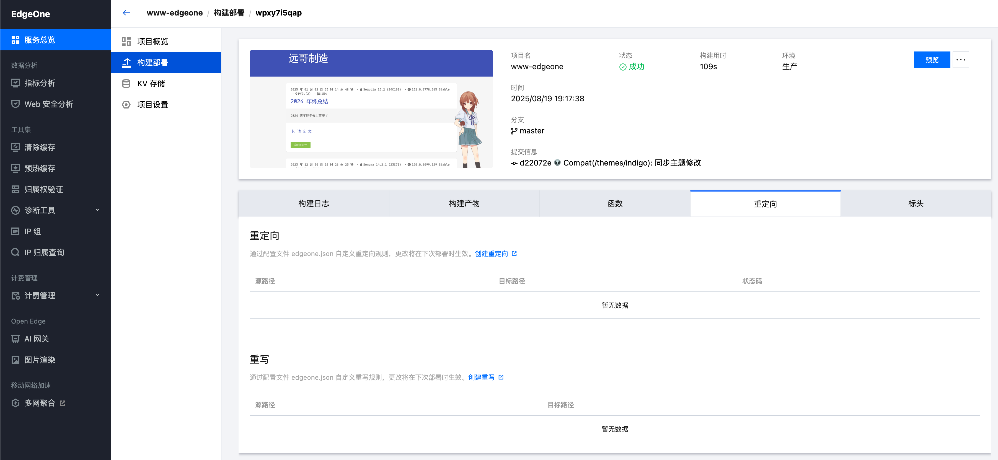Switch to the 构建日志 tab
The image size is (998, 460).
(313, 203)
